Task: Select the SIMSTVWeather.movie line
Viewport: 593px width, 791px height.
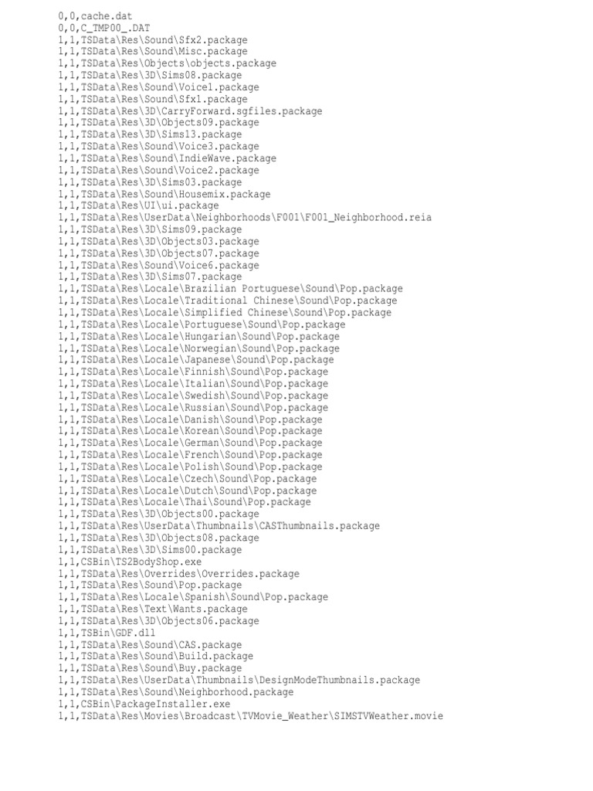Action: [251, 716]
